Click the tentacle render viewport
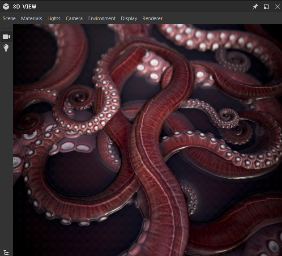282x256 pixels. click(147, 140)
